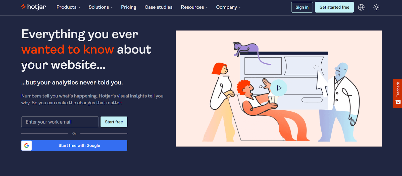Screen dimensions: 402x176
Task: Click the white cursor arrow in the illustration
Action: 322,83
